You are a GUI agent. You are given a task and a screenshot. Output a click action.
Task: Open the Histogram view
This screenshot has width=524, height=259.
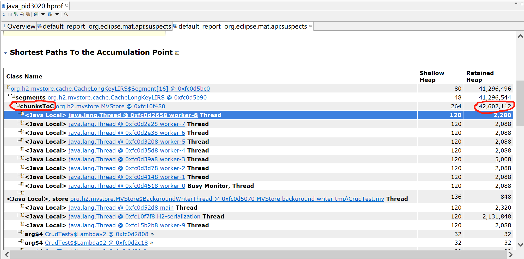tap(10, 14)
